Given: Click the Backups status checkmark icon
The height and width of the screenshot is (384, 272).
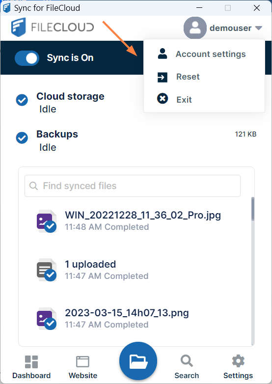Looking at the screenshot, I should click(x=22, y=137).
